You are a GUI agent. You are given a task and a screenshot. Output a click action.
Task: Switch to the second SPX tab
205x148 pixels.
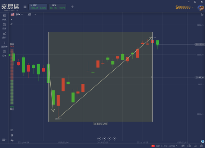tap(57, 7)
